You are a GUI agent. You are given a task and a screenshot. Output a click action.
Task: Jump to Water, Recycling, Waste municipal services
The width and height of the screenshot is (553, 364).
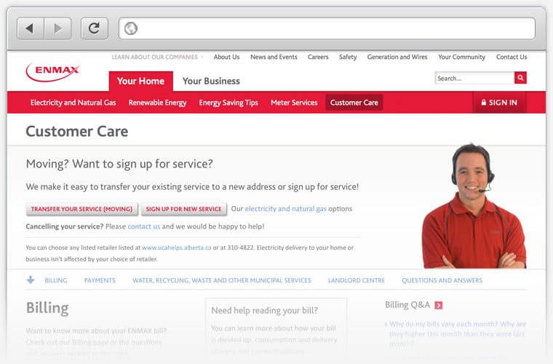[x=222, y=280]
